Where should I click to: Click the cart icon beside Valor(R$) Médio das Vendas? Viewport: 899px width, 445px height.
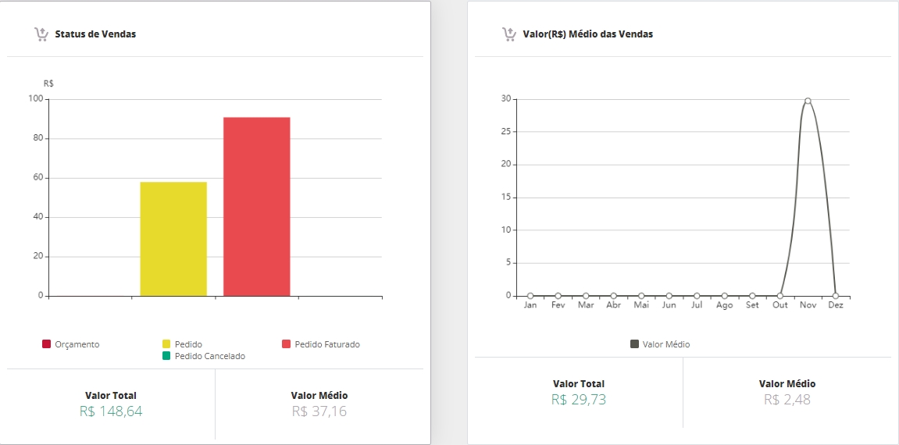click(508, 34)
